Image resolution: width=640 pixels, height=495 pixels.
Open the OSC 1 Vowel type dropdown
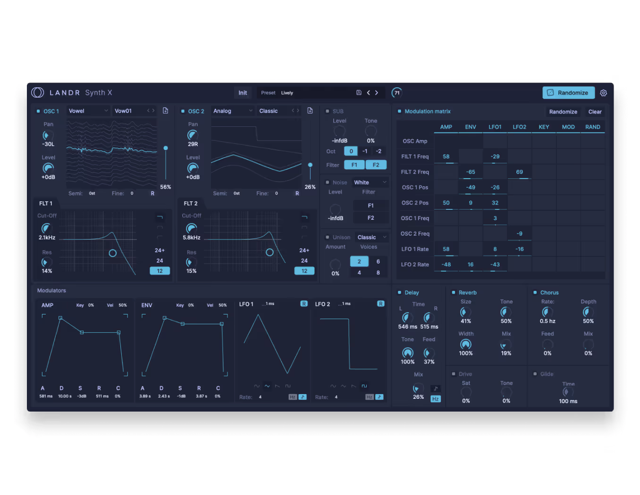tap(88, 111)
